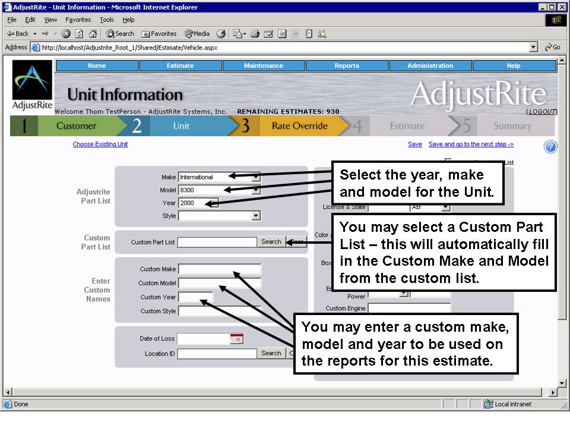Viewport: 570px width, 428px height.
Task: Go to step 1 Customer
Action: (67, 126)
